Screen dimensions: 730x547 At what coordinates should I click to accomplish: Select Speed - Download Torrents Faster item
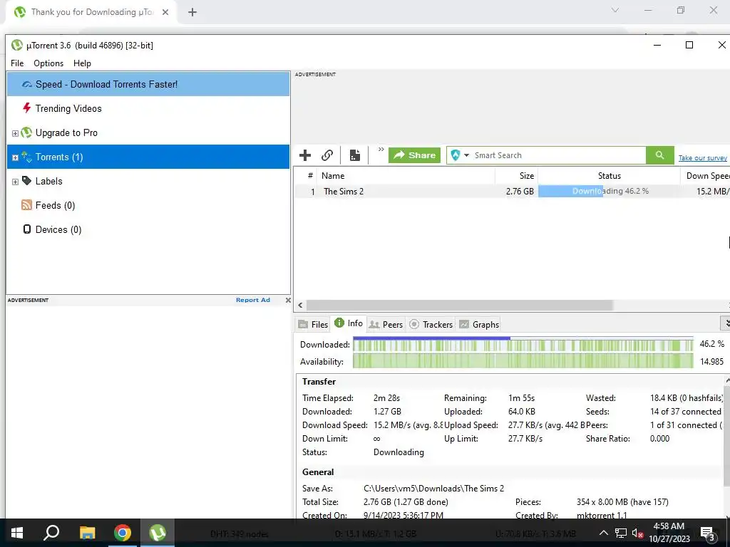click(148, 84)
